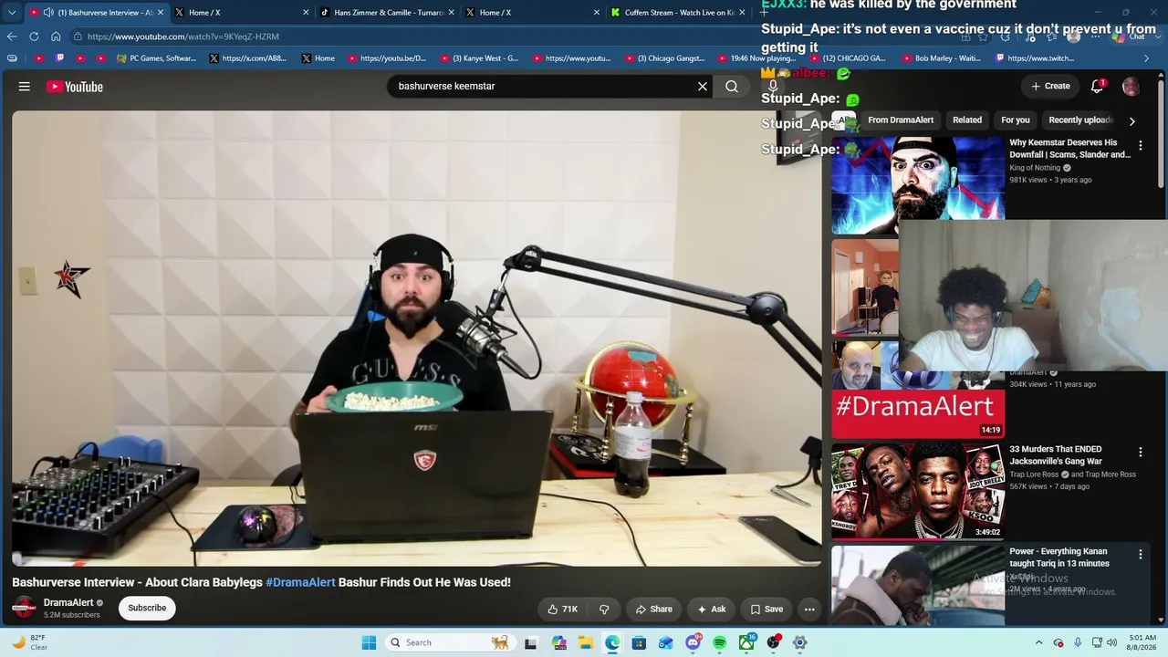This screenshot has width=1168, height=657.
Task: Click the YouTube search magnifier button
Action: (x=732, y=87)
